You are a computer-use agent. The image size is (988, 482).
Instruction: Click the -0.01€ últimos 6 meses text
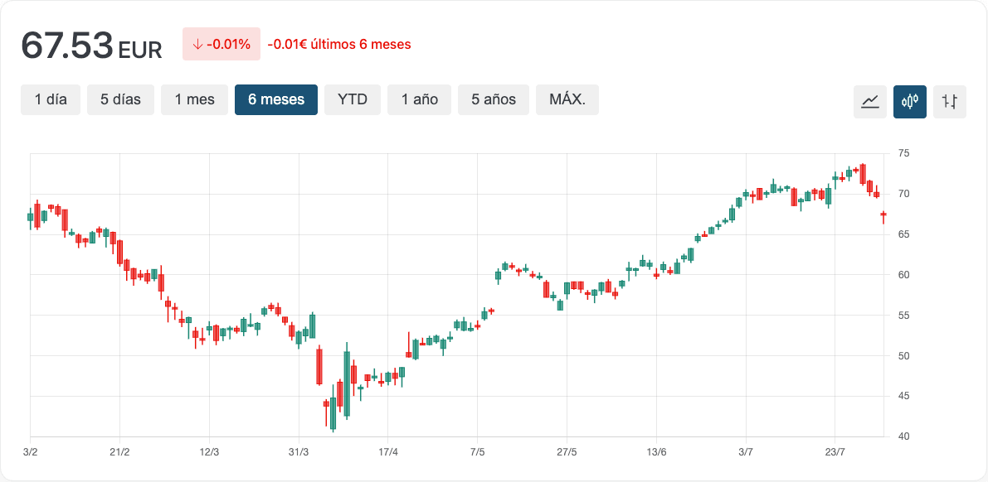(x=339, y=45)
